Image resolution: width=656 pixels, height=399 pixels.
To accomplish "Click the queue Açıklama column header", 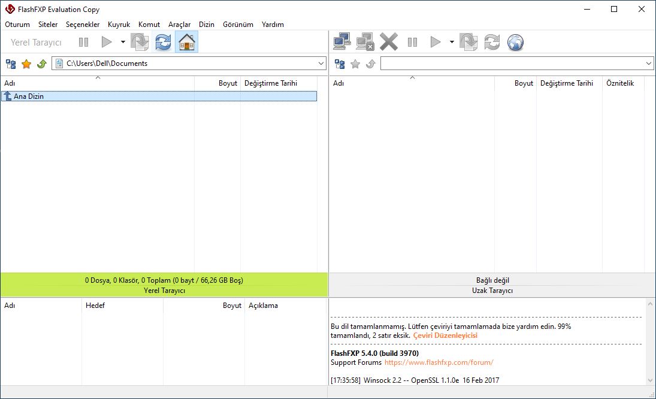I will click(x=285, y=306).
